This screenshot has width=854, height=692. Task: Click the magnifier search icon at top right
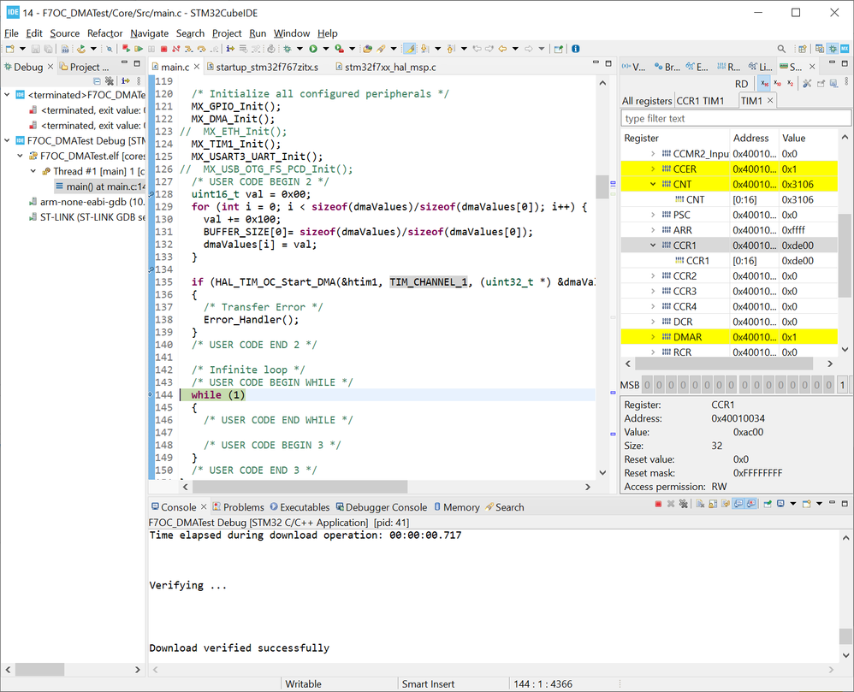[x=781, y=49]
